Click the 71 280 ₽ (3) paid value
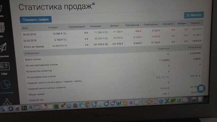The image size is (217, 122). click(101, 33)
